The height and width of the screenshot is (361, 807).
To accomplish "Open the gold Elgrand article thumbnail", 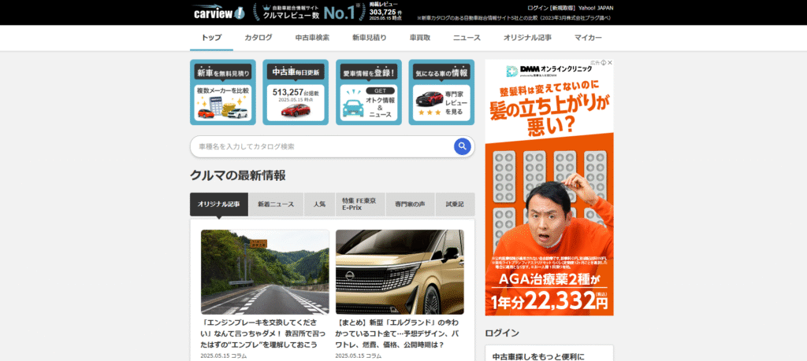I will [400, 272].
